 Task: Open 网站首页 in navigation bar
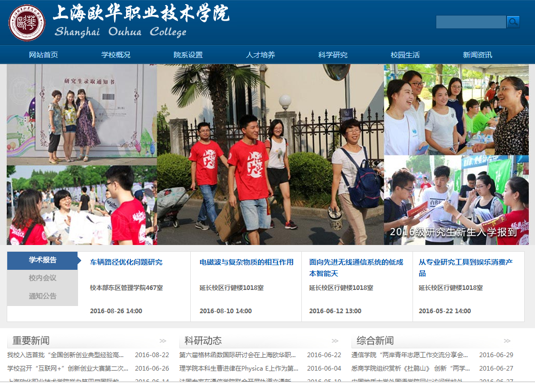(43, 55)
